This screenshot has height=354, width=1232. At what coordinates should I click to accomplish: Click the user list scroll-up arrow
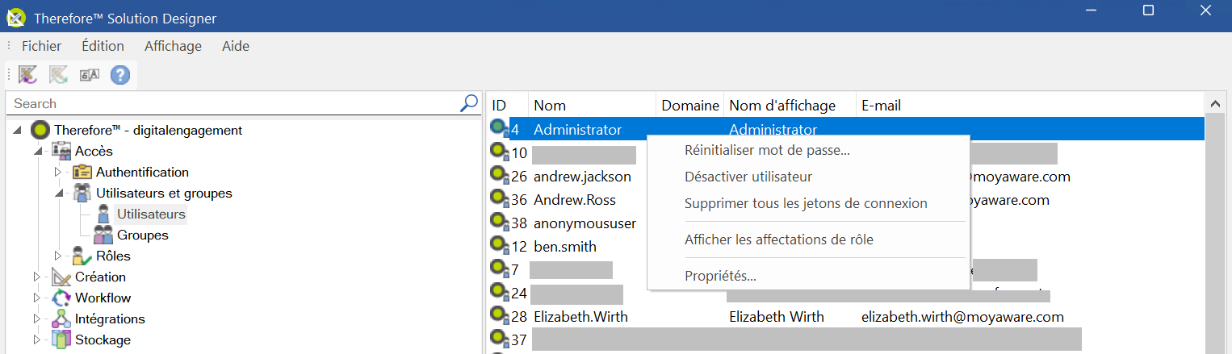click(x=1214, y=104)
